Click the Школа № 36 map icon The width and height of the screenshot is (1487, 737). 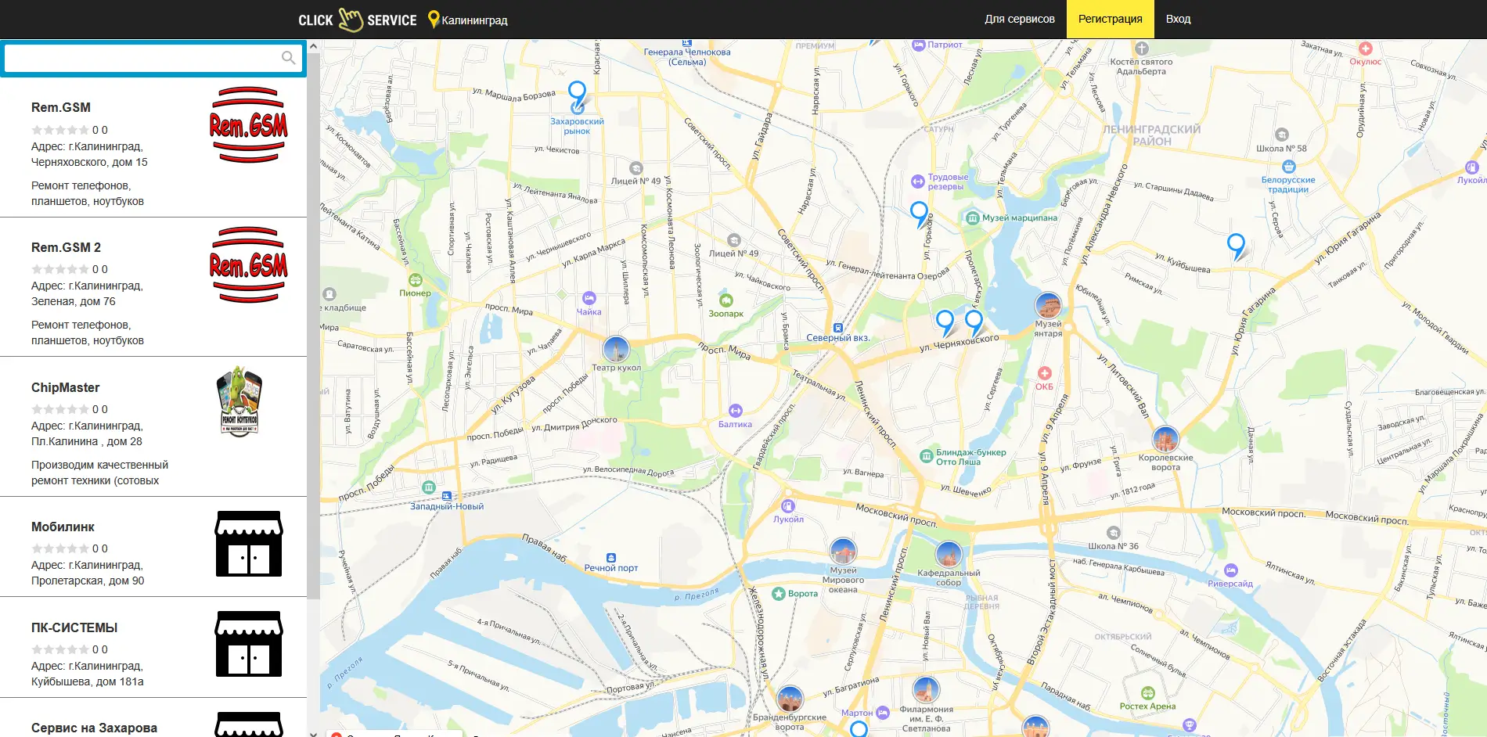click(1114, 533)
